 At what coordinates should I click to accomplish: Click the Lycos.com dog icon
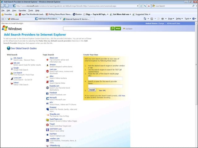pyautogui.click(x=12, y=79)
